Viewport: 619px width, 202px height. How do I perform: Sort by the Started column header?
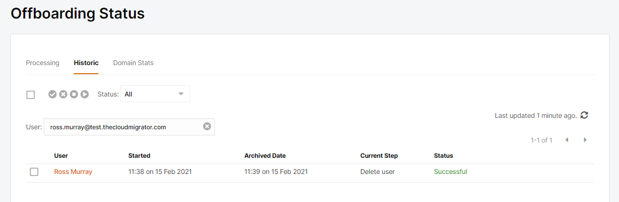click(x=139, y=155)
